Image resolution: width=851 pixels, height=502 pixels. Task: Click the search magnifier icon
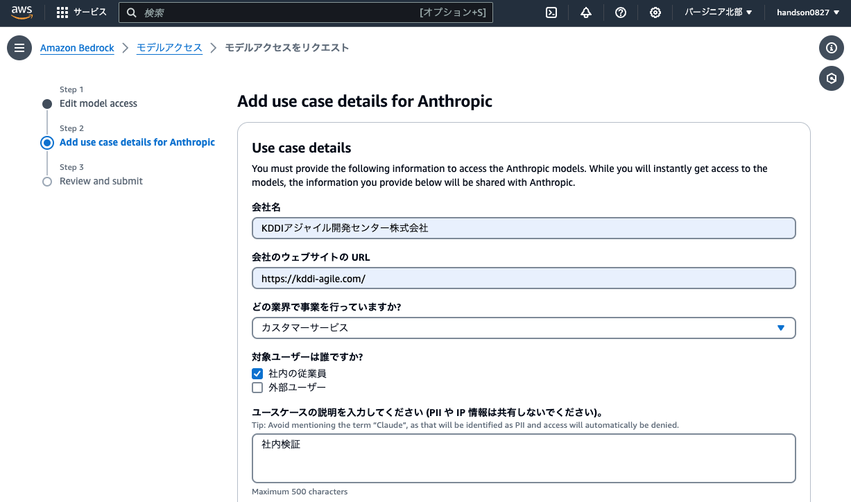[x=132, y=12]
